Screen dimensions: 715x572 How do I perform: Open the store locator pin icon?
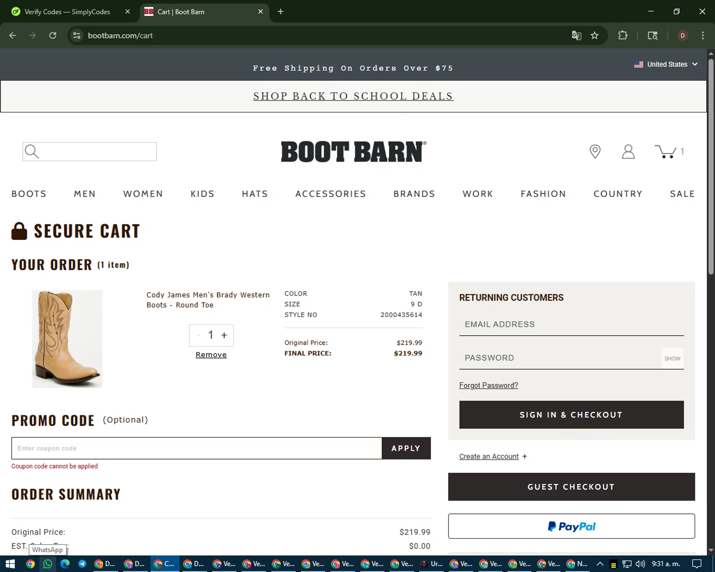[595, 152]
